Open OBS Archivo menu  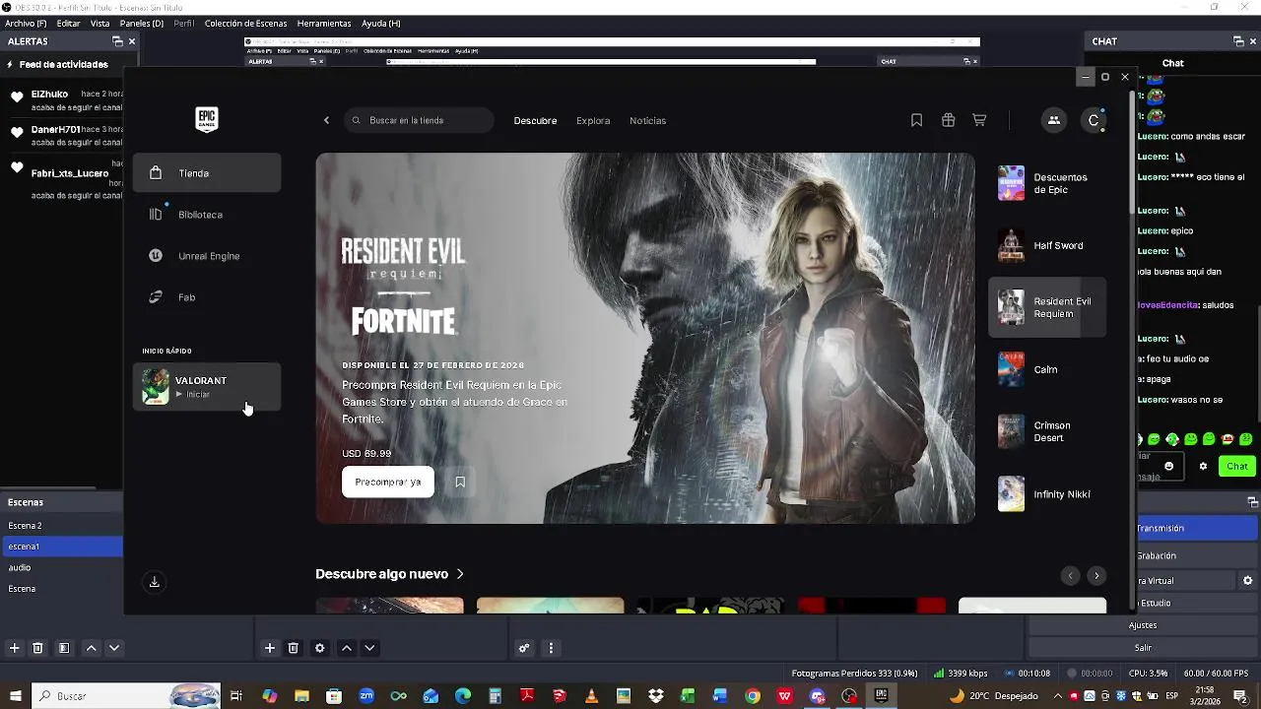(x=26, y=23)
